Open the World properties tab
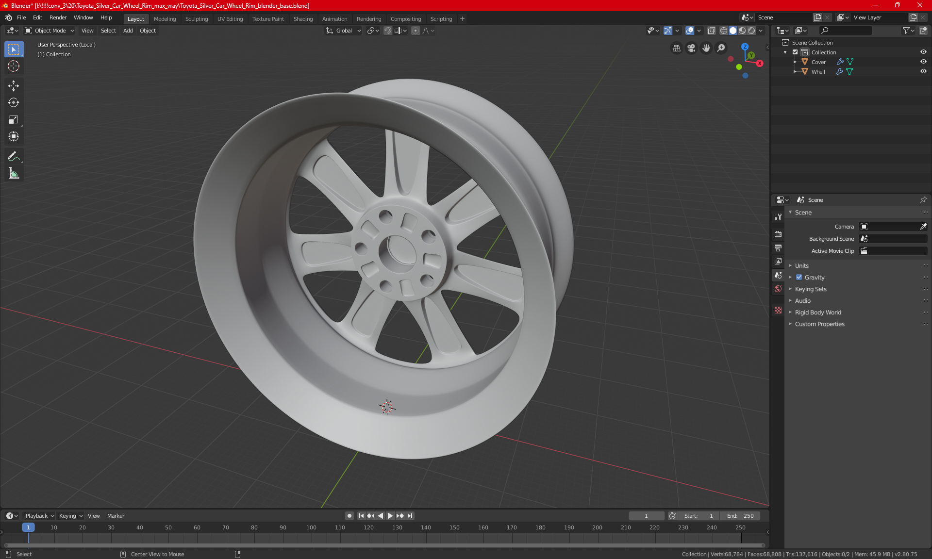This screenshot has height=559, width=932. tap(778, 289)
